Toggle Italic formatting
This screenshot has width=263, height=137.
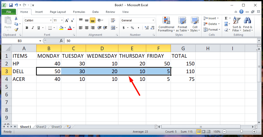[33, 28]
